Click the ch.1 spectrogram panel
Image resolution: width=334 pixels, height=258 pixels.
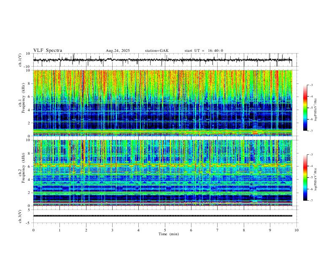[x=162, y=103]
